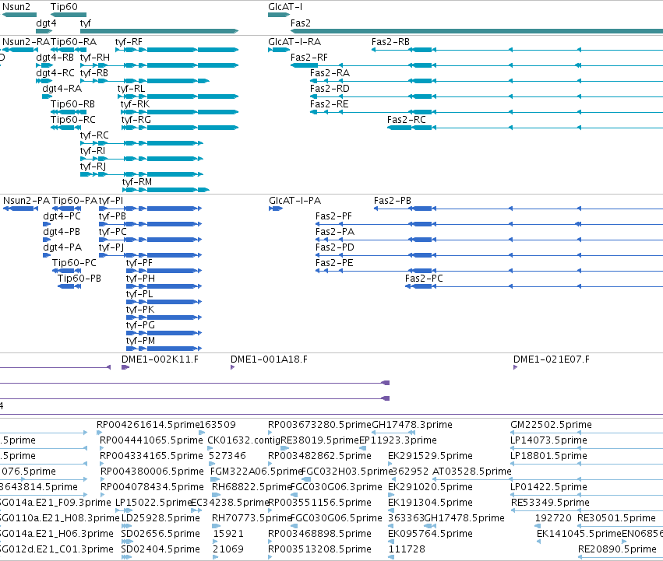The height and width of the screenshot is (561, 663).
Task: Select transcript Fas2-RB
Action: (x=390, y=42)
